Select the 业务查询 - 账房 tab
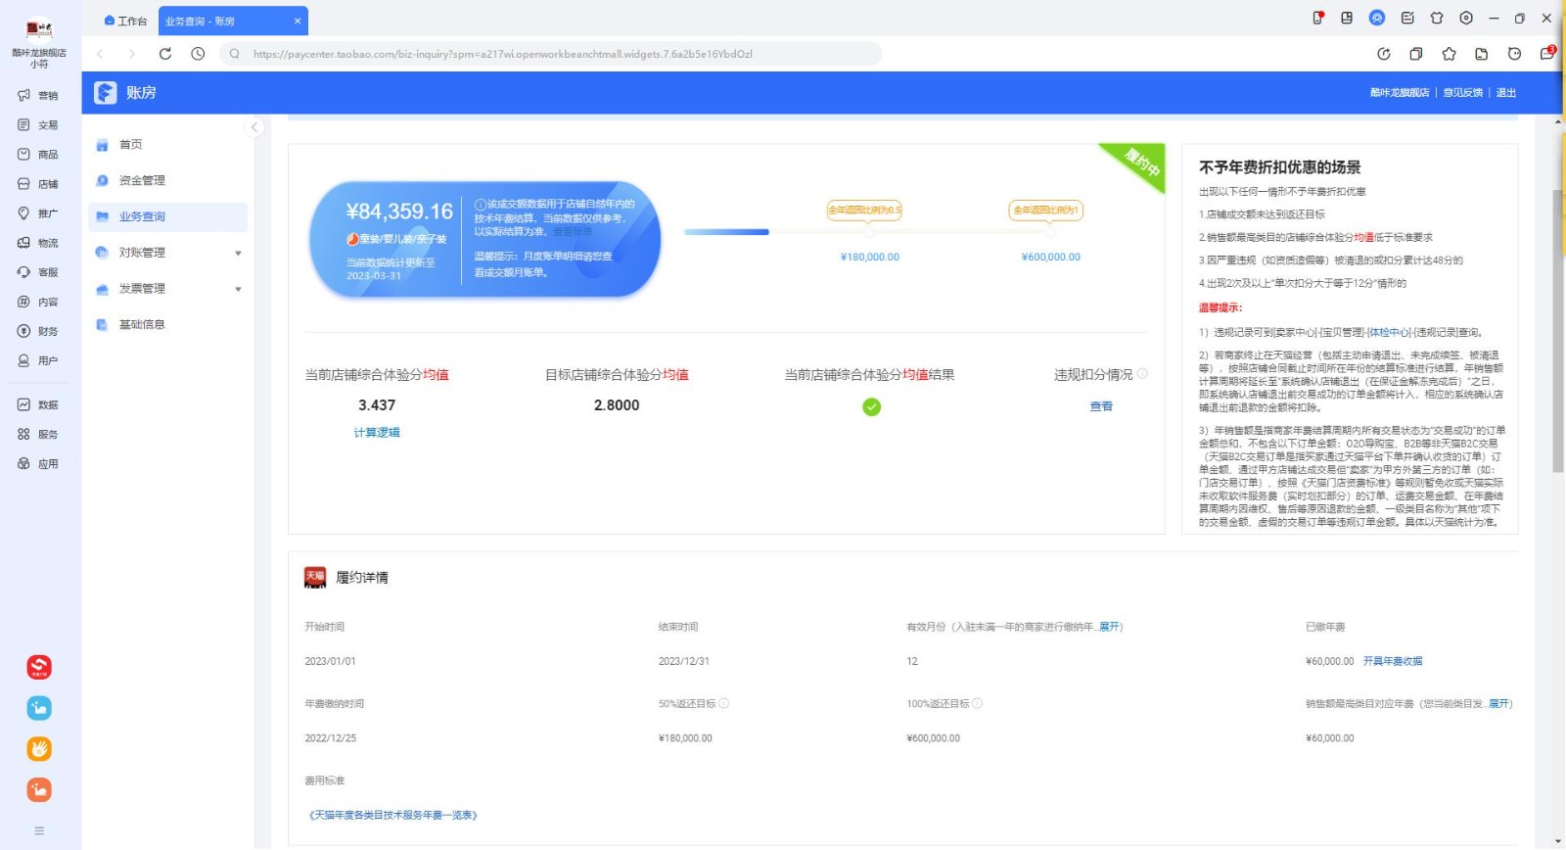Viewport: 1566px width, 850px height. click(233, 21)
